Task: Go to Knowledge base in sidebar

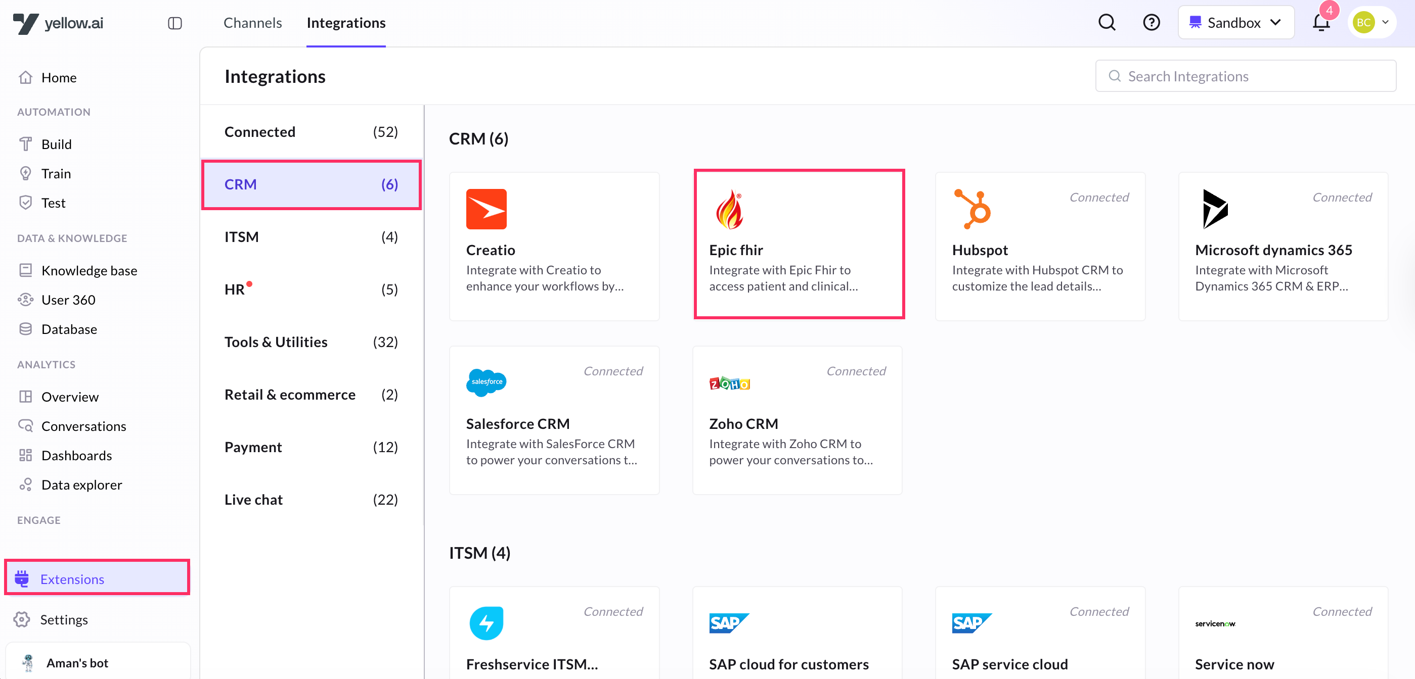Action: point(89,271)
